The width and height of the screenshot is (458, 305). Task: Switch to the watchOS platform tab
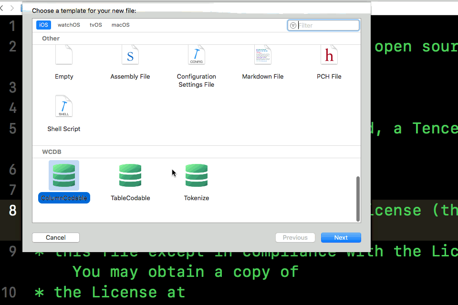pos(69,25)
